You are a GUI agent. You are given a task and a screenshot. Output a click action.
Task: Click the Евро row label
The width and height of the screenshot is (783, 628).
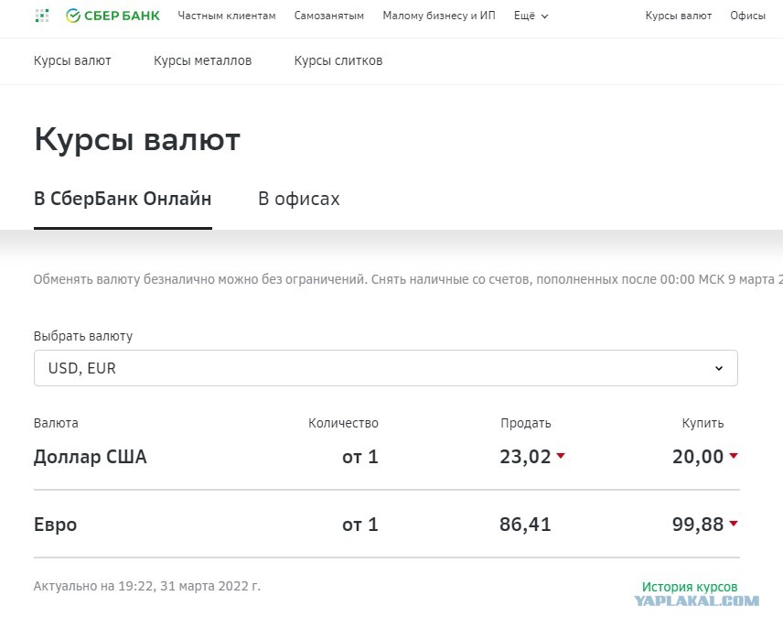56,525
